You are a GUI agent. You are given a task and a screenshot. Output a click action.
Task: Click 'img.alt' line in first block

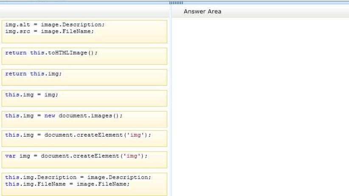(x=55, y=25)
